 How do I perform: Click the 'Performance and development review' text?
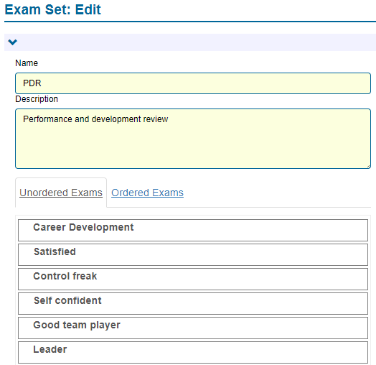(x=95, y=119)
